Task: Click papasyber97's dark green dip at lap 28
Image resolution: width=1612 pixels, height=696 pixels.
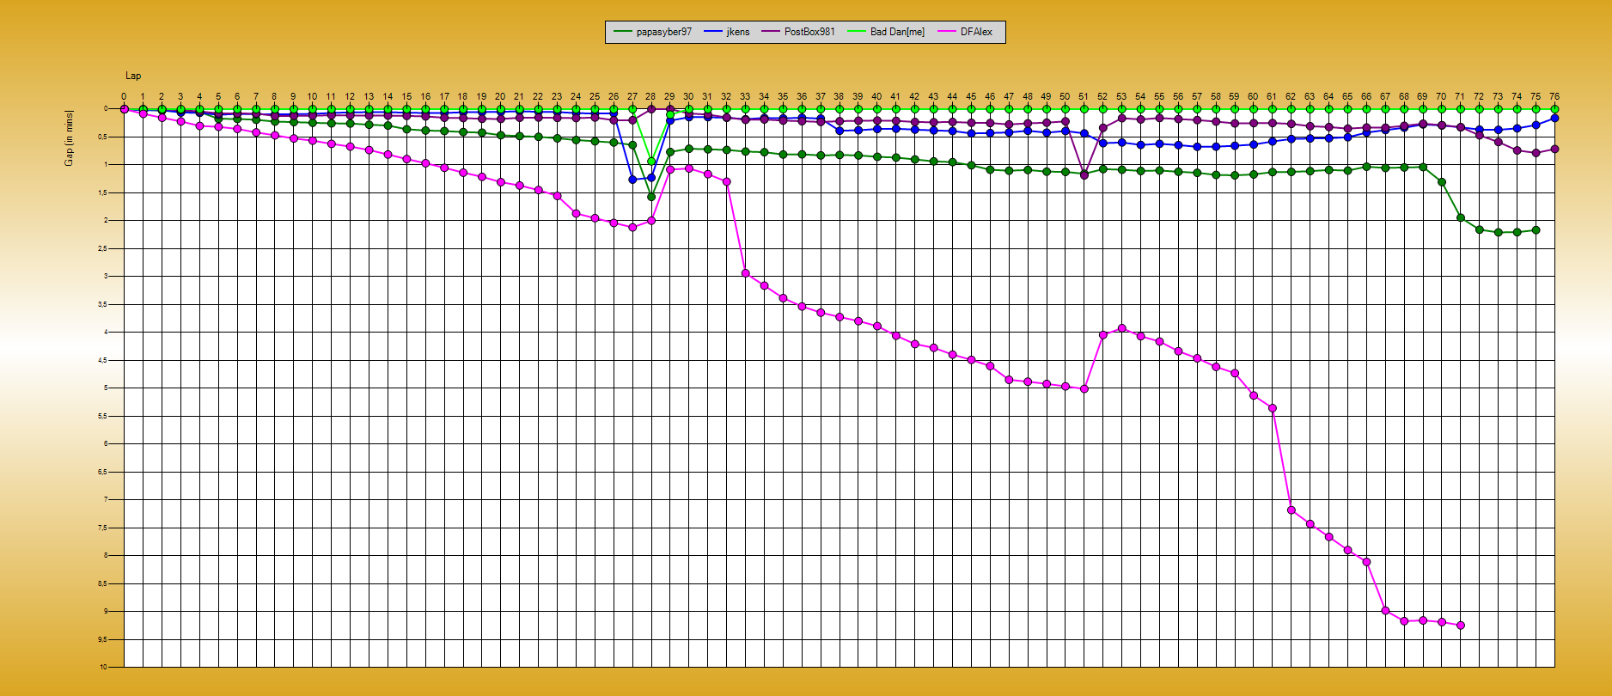Action: 650,197
